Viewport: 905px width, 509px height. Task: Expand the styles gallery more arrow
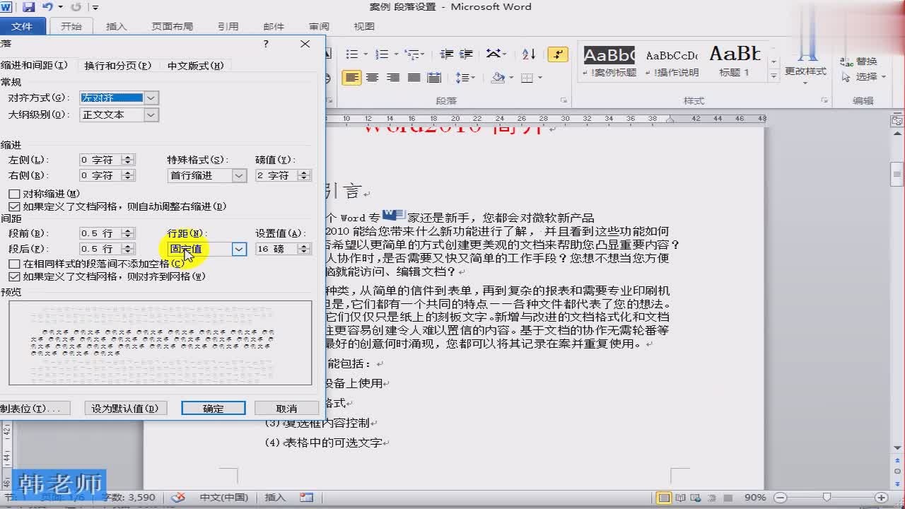773,74
